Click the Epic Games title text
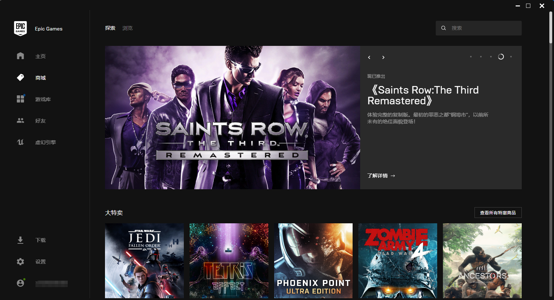The image size is (554, 300). (49, 29)
